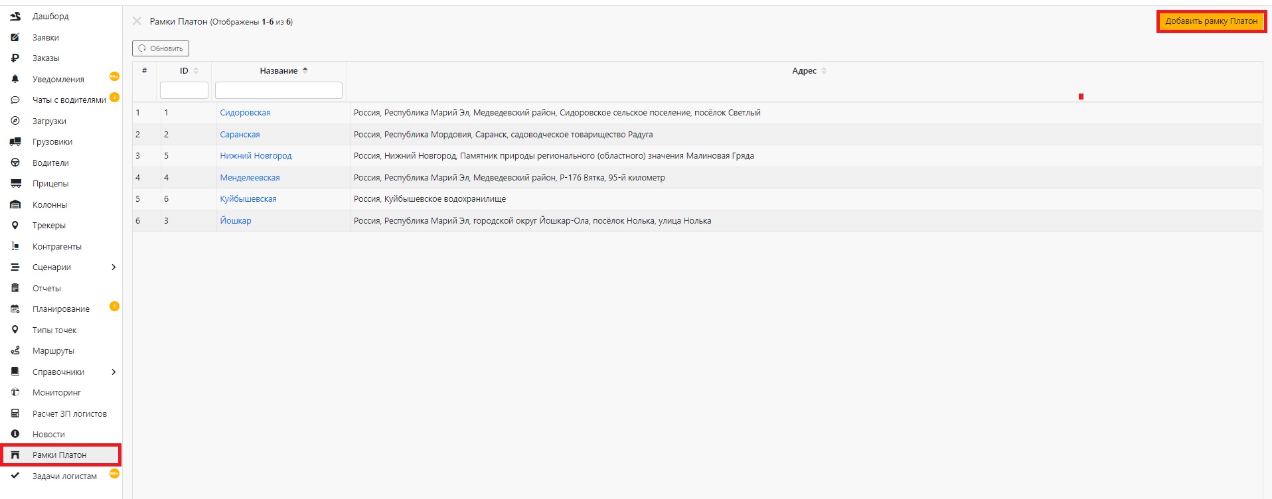Open Чаты с водителями section
This screenshot has height=499, width=1272.
click(x=69, y=100)
